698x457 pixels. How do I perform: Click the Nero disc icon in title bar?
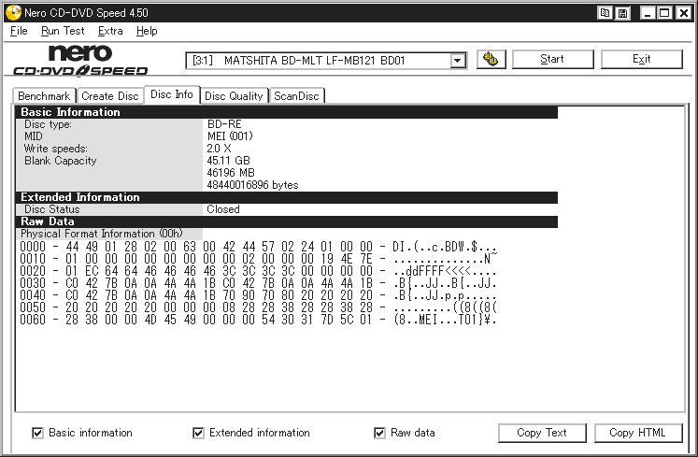(x=13, y=12)
